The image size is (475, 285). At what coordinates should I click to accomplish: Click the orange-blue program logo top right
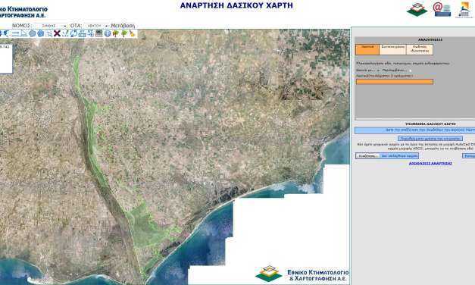[464, 10]
